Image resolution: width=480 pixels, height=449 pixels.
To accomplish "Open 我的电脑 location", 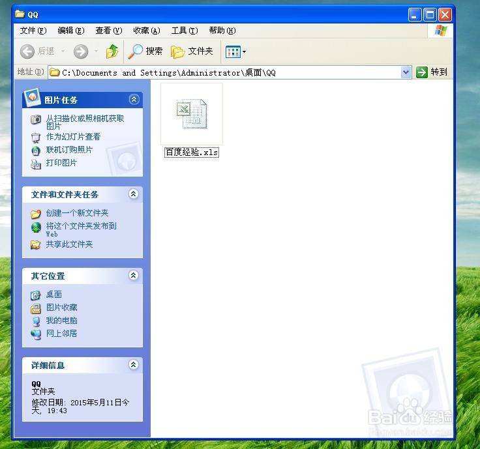I will pos(61,321).
